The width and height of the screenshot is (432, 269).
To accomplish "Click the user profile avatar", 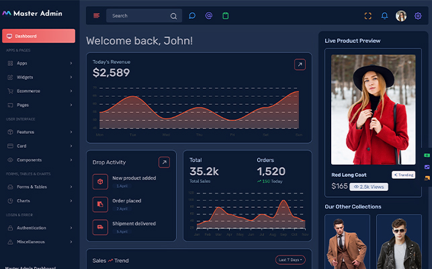I will pyautogui.click(x=401, y=15).
